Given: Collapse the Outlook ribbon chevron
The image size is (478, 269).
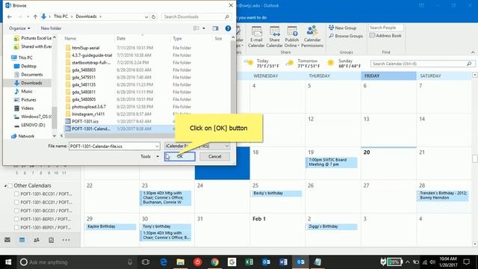Looking at the screenshot, I should (x=473, y=52).
